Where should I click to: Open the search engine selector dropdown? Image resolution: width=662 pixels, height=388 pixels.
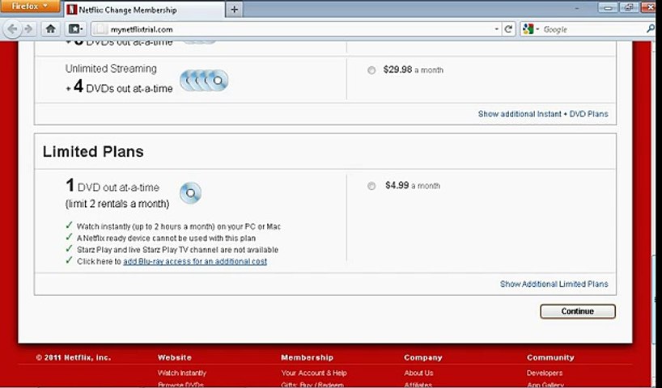point(537,29)
